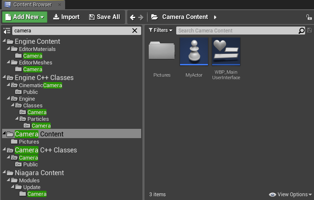Click the Add New document icon
The height and width of the screenshot is (200, 314).
[8, 17]
